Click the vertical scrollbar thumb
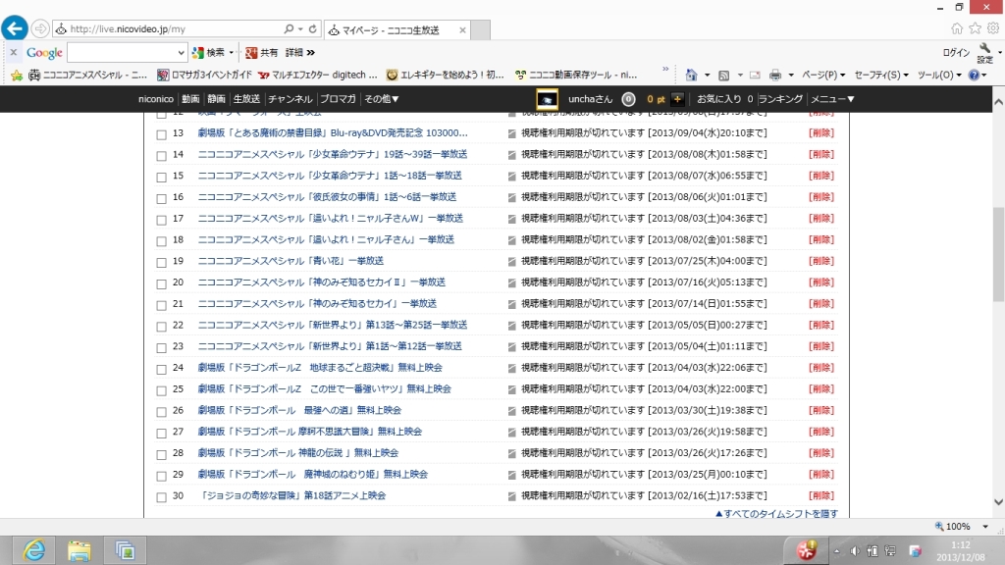This screenshot has height=565, width=1005. 998,254
